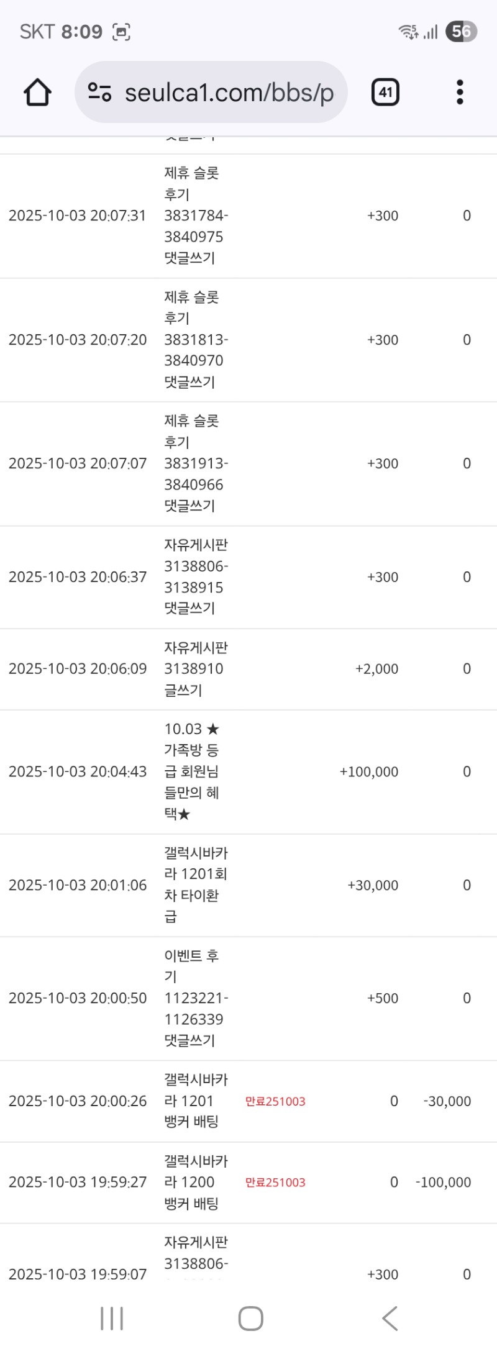Open the 가족방 등급 회원님 혜택 entry

(192, 771)
